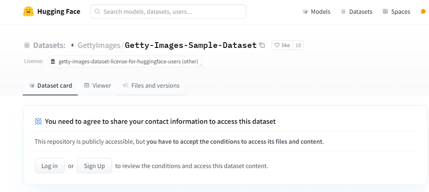Screen dimensions: 429x192
Task: Click the Hugging Face emoji logo
Action: tap(28, 11)
